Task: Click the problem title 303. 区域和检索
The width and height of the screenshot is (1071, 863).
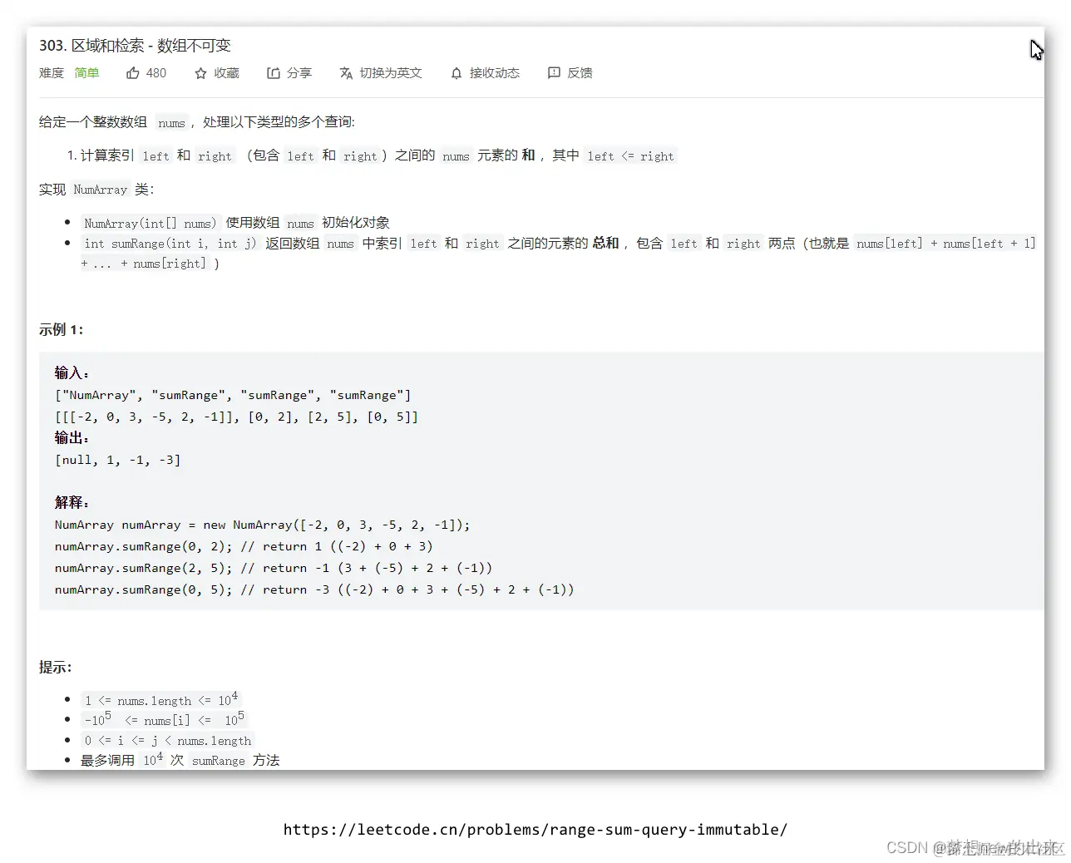Action: click(x=135, y=46)
